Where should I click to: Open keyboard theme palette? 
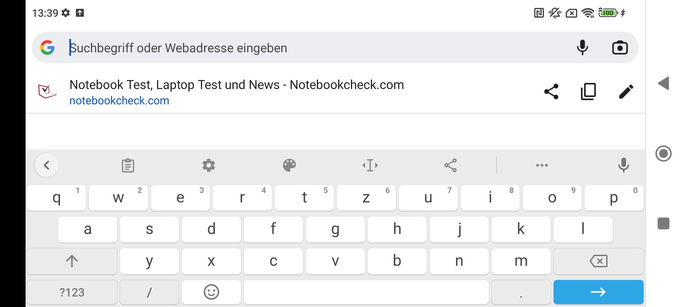click(289, 165)
